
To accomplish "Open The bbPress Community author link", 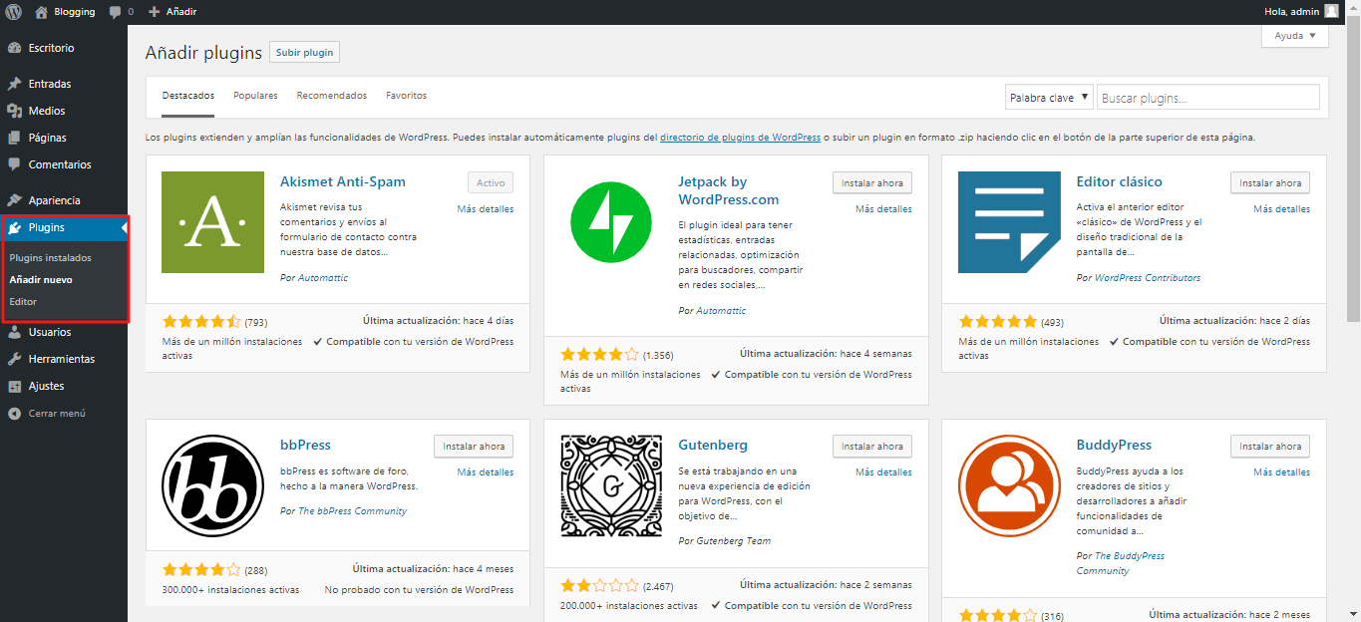I will coord(353,511).
